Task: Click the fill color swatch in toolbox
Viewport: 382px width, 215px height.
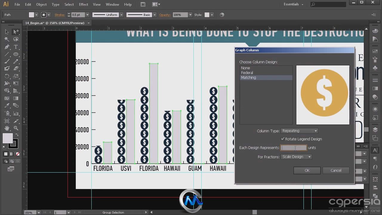Action: 7,138
